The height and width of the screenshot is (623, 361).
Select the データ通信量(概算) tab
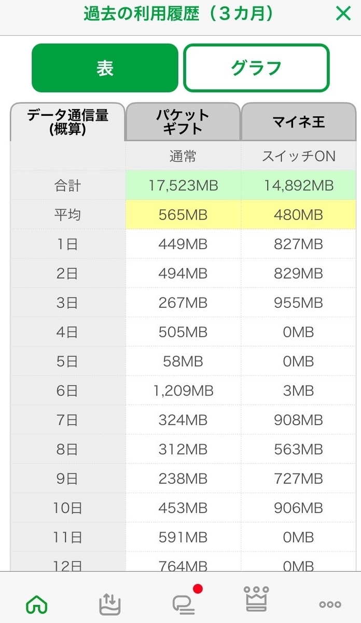point(68,122)
